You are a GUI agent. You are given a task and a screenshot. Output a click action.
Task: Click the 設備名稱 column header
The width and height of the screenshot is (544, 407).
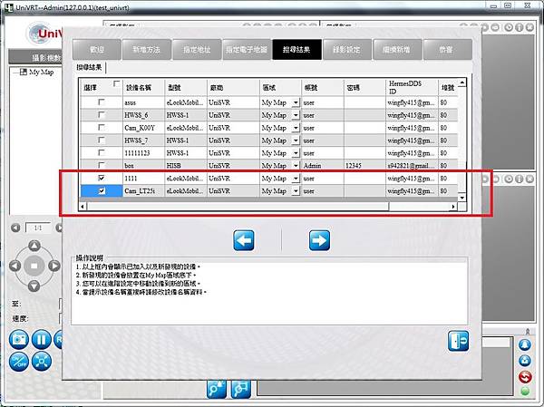click(x=143, y=88)
